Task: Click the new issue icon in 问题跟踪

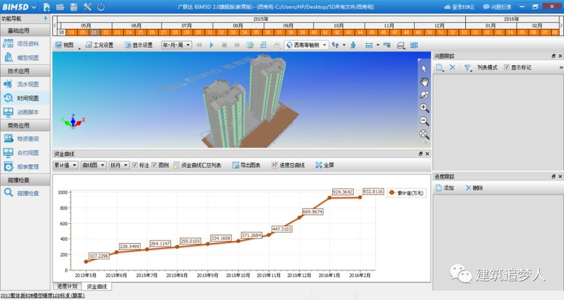Action: point(439,67)
